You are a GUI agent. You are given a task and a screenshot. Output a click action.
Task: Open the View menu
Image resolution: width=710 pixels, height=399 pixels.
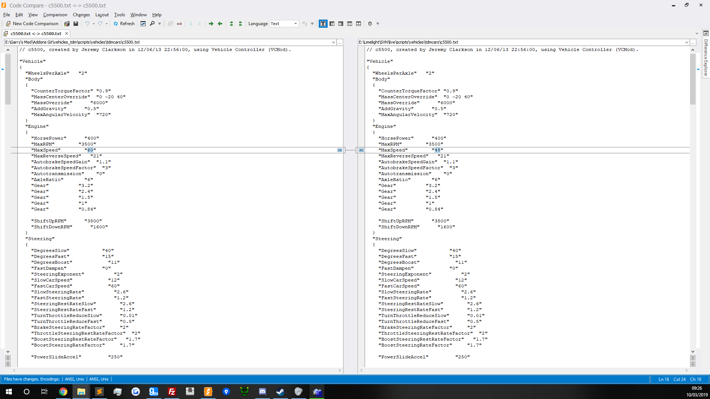(33, 15)
